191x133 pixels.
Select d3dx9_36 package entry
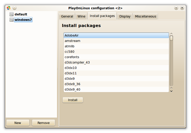(116, 84)
